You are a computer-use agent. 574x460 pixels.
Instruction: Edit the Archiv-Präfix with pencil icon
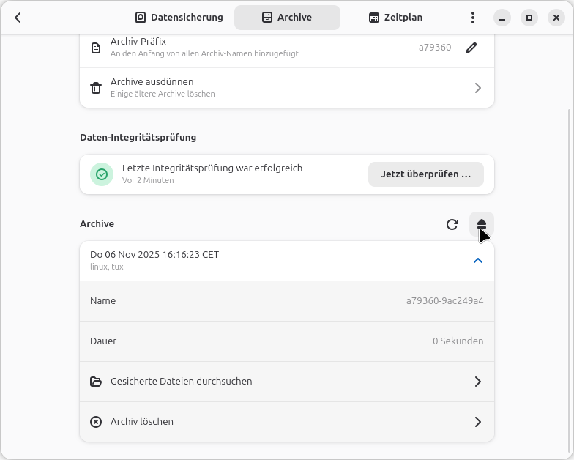click(471, 48)
